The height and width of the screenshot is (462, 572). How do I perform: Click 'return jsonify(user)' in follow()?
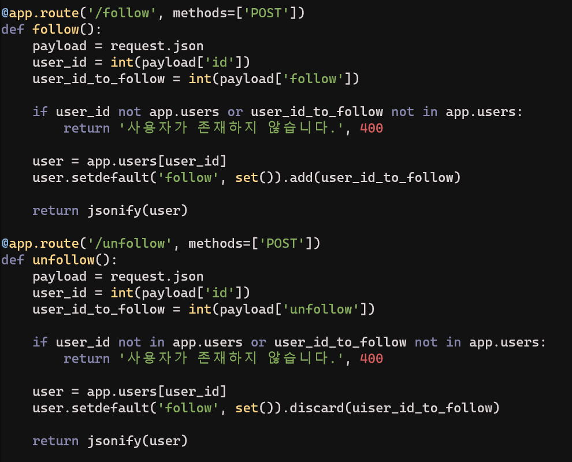tap(110, 210)
